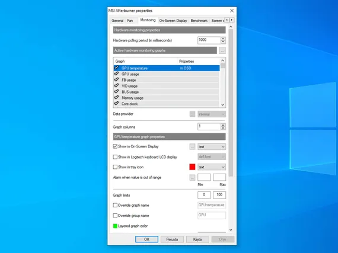Open the alarm settings ellipsis button

coord(192,178)
